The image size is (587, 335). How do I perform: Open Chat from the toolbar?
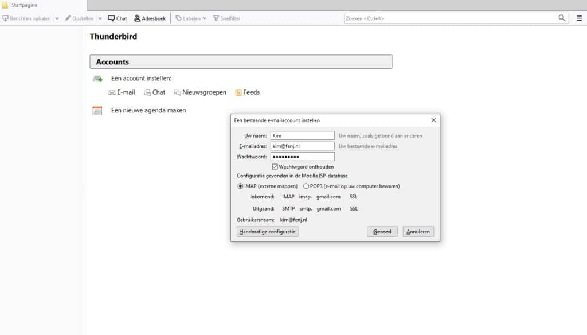click(x=118, y=18)
